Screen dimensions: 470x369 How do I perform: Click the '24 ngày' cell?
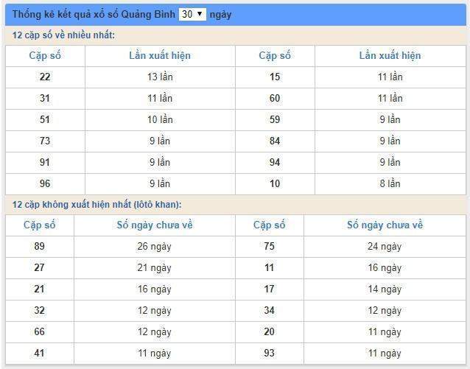(x=385, y=246)
